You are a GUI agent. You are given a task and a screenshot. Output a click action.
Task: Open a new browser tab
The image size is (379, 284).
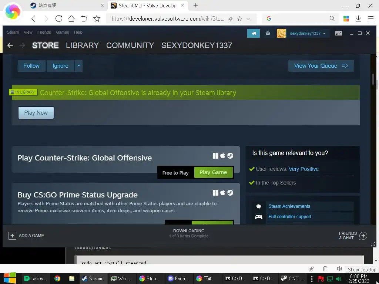195,5
